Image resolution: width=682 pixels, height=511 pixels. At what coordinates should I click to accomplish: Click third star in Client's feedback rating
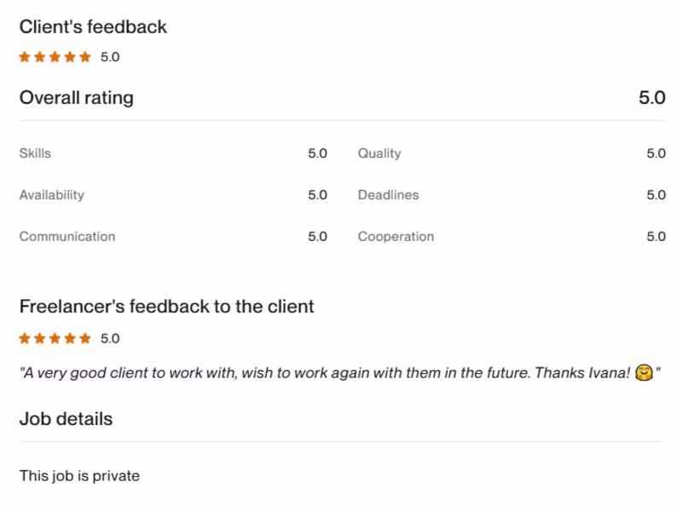[55, 58]
